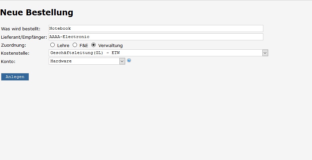Image resolution: width=312 pixels, height=160 pixels.
Task: Select the Verwaltung radio button circle
Action: tap(94, 45)
